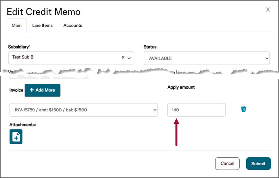The width and height of the screenshot is (279, 178).
Task: Switch to the Line Items tab
Action: tap(42, 25)
